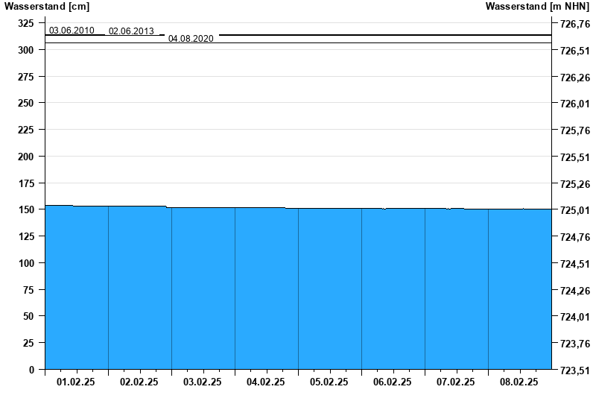Select the 05.02.25 date label
Viewport: 596px width, 410px height.
coord(329,382)
